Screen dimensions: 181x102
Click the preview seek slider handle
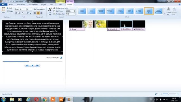[30, 61]
